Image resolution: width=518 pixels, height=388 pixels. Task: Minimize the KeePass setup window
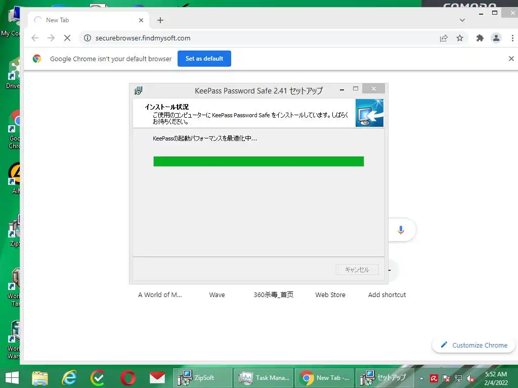coord(342,89)
